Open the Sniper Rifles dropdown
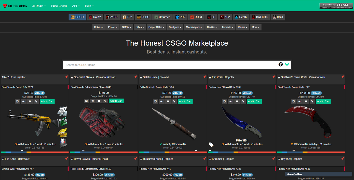The width and height of the screenshot is (354, 180). tap(156, 27)
